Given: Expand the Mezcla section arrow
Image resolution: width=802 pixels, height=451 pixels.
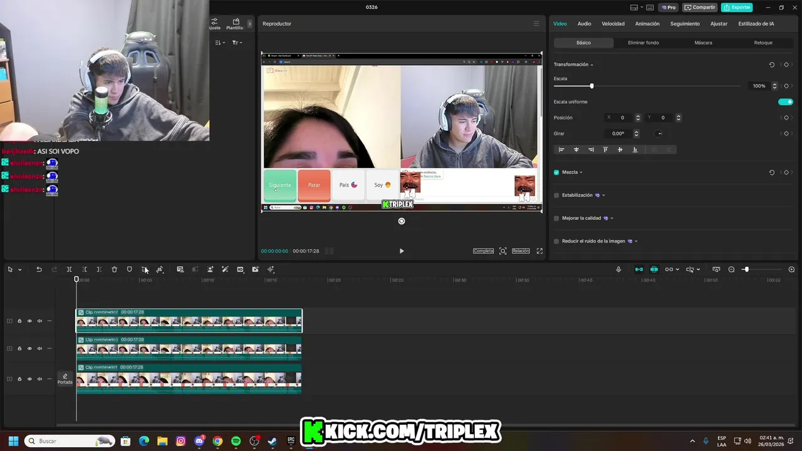Looking at the screenshot, I should click(x=581, y=172).
